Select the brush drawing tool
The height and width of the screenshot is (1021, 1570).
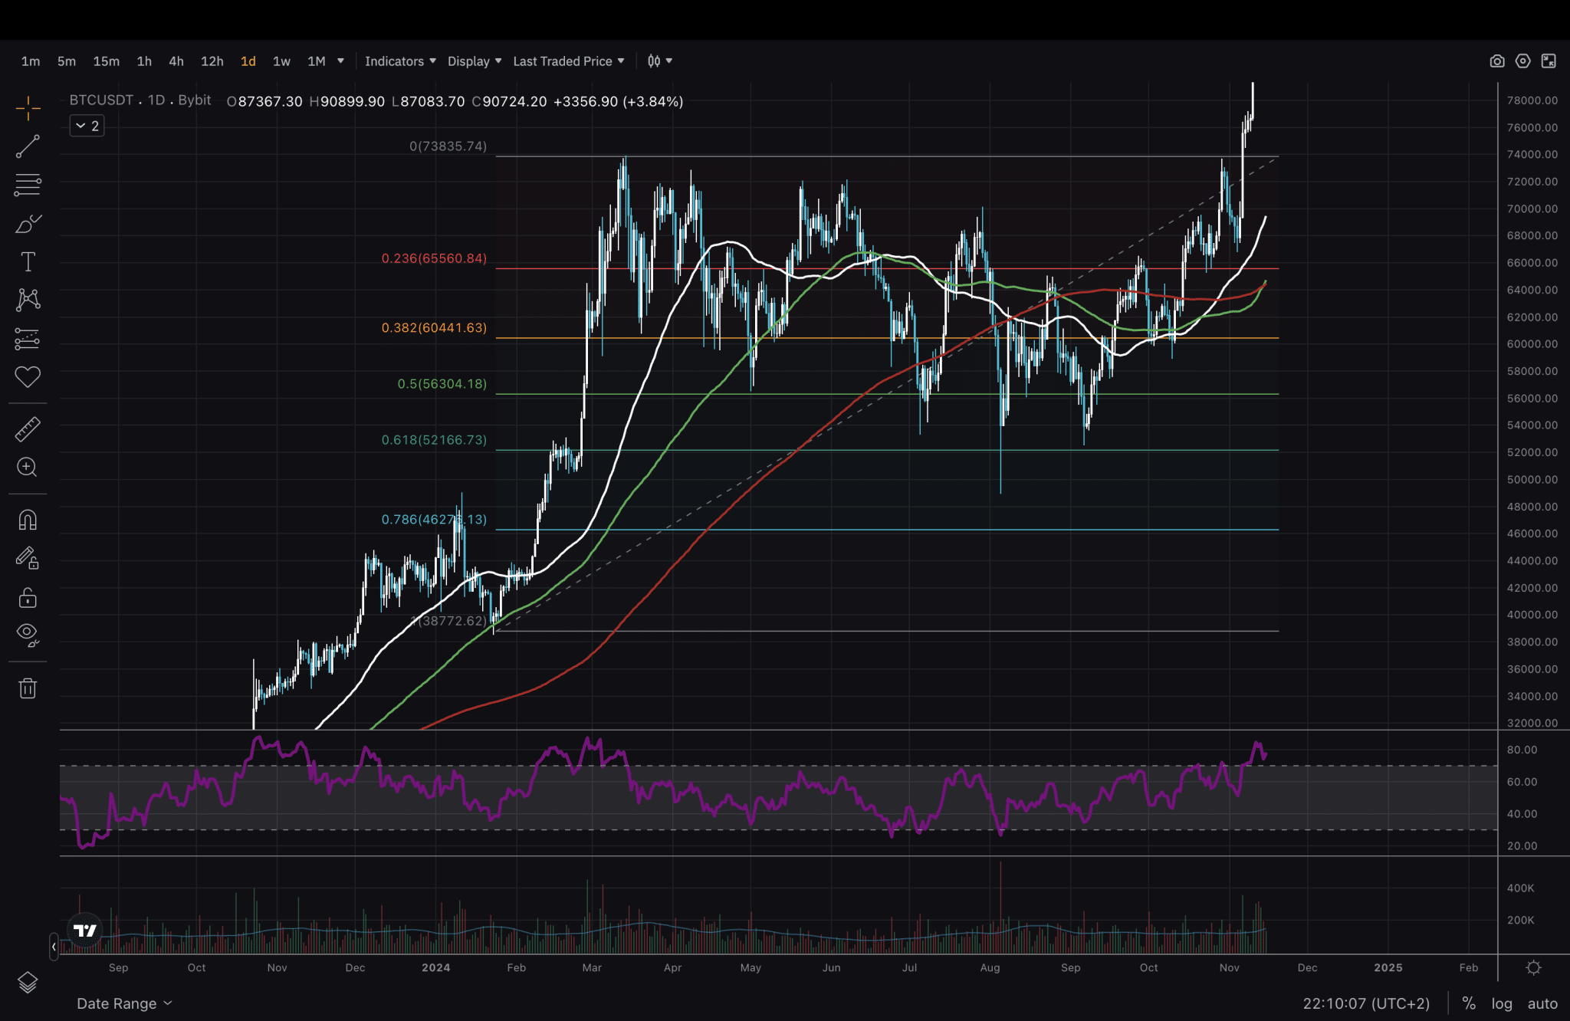point(28,224)
